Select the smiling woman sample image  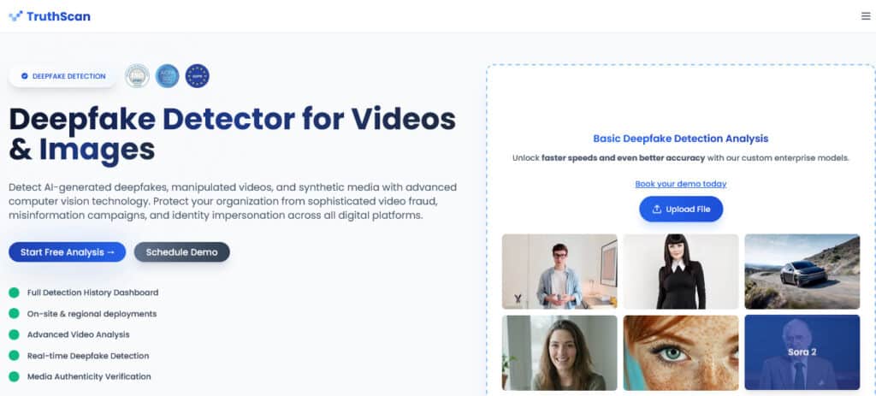[x=559, y=352]
